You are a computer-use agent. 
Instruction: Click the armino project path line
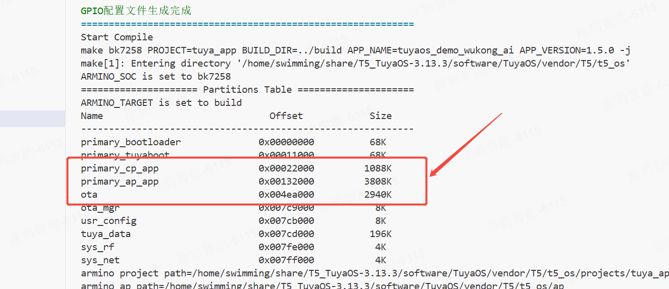point(374,273)
